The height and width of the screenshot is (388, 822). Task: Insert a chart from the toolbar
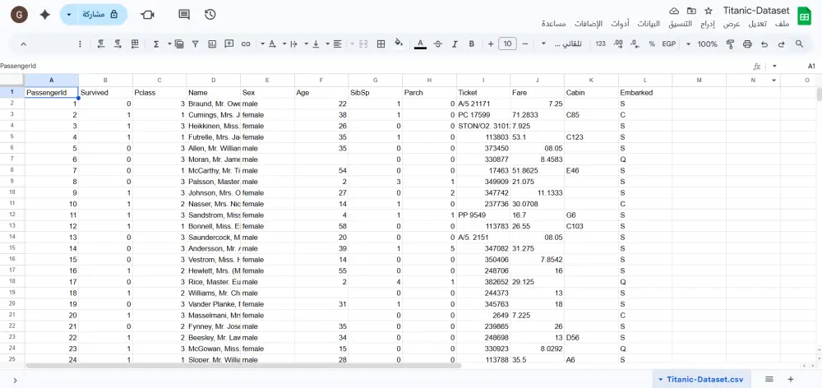coord(212,44)
